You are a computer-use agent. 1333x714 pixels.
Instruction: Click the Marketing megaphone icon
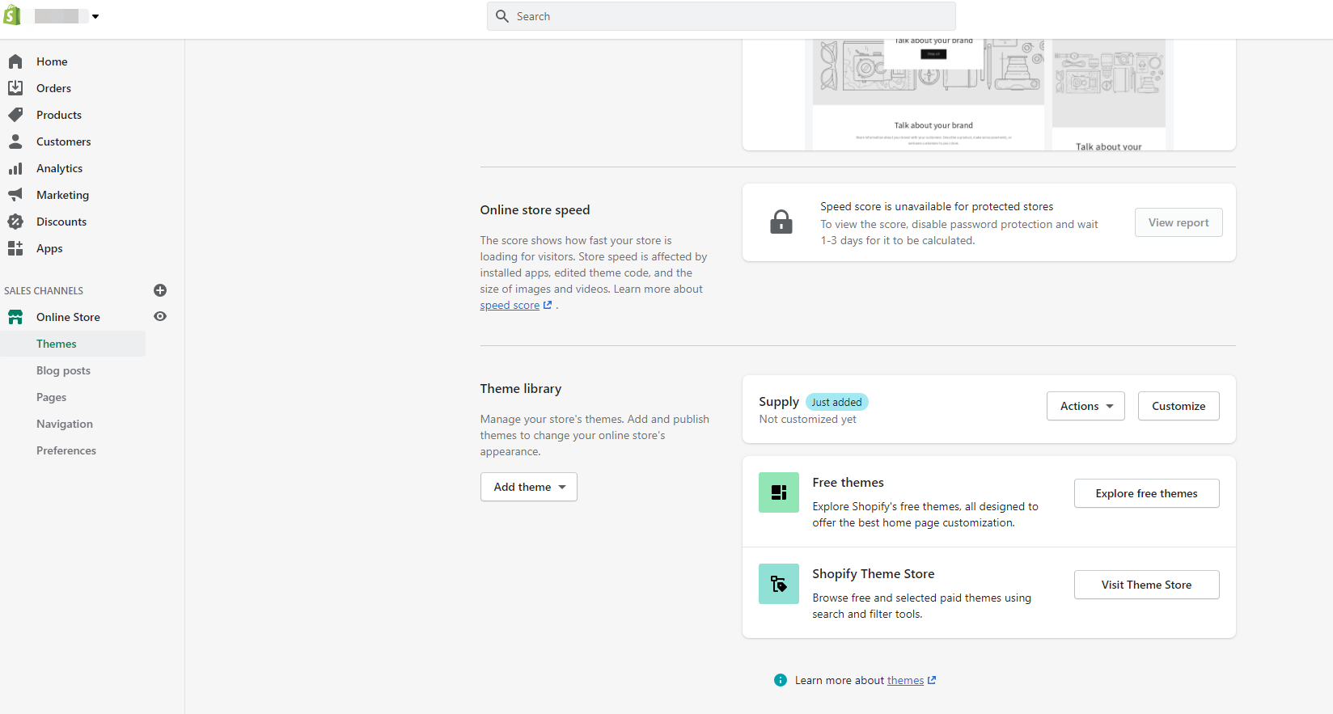15,195
